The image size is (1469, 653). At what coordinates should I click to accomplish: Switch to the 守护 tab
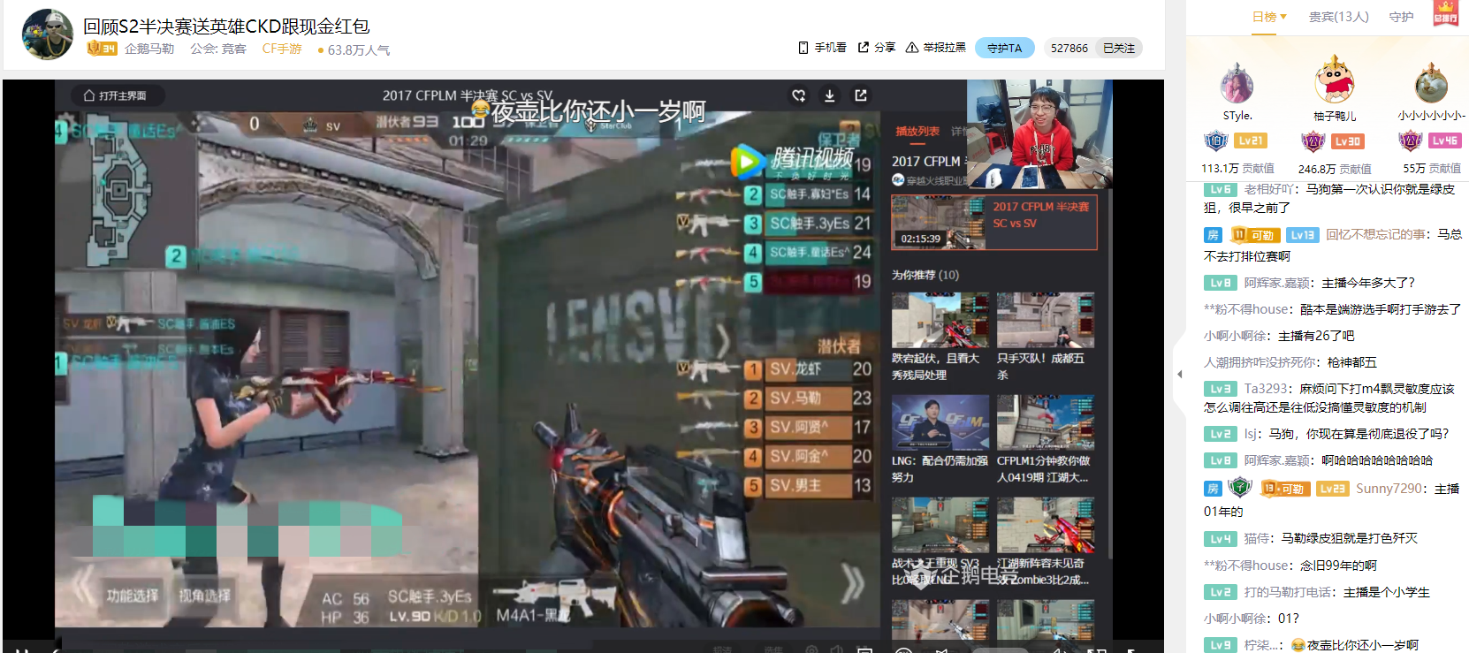point(1401,17)
